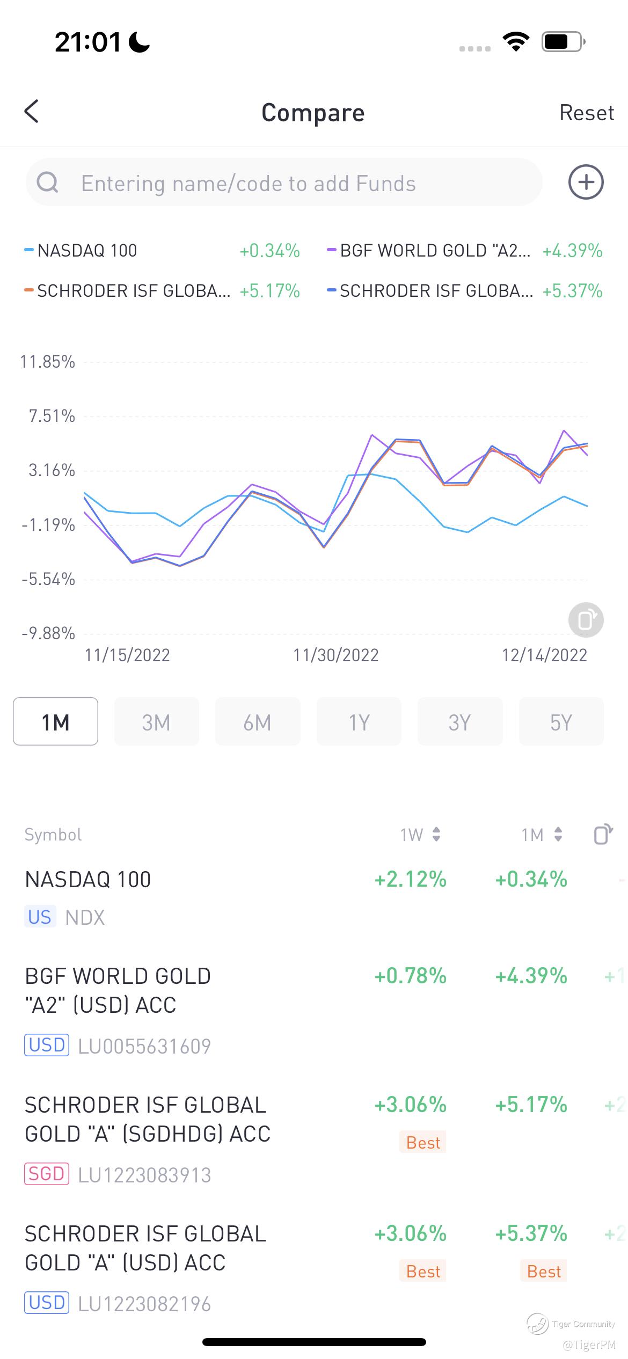Click the fund name search field

[x=301, y=183]
